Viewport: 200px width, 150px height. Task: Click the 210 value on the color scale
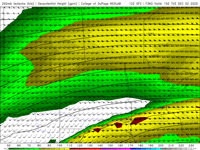point(171,145)
